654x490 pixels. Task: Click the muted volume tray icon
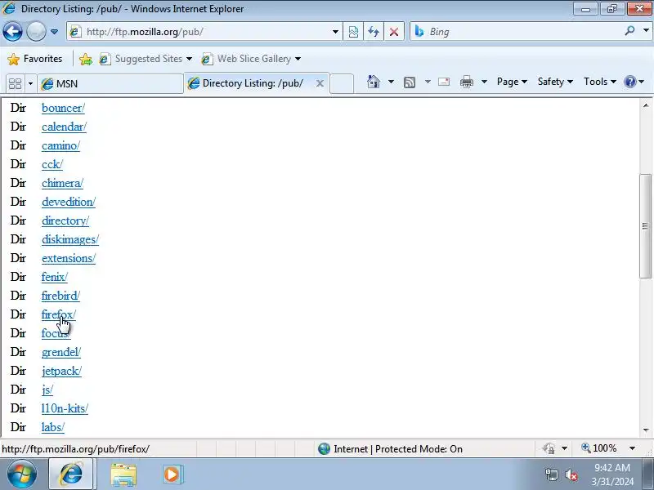coord(571,474)
